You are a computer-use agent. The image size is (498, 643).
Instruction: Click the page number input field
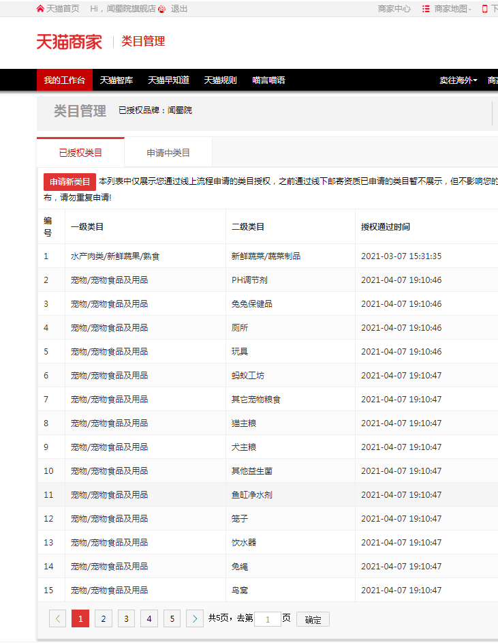point(267,619)
